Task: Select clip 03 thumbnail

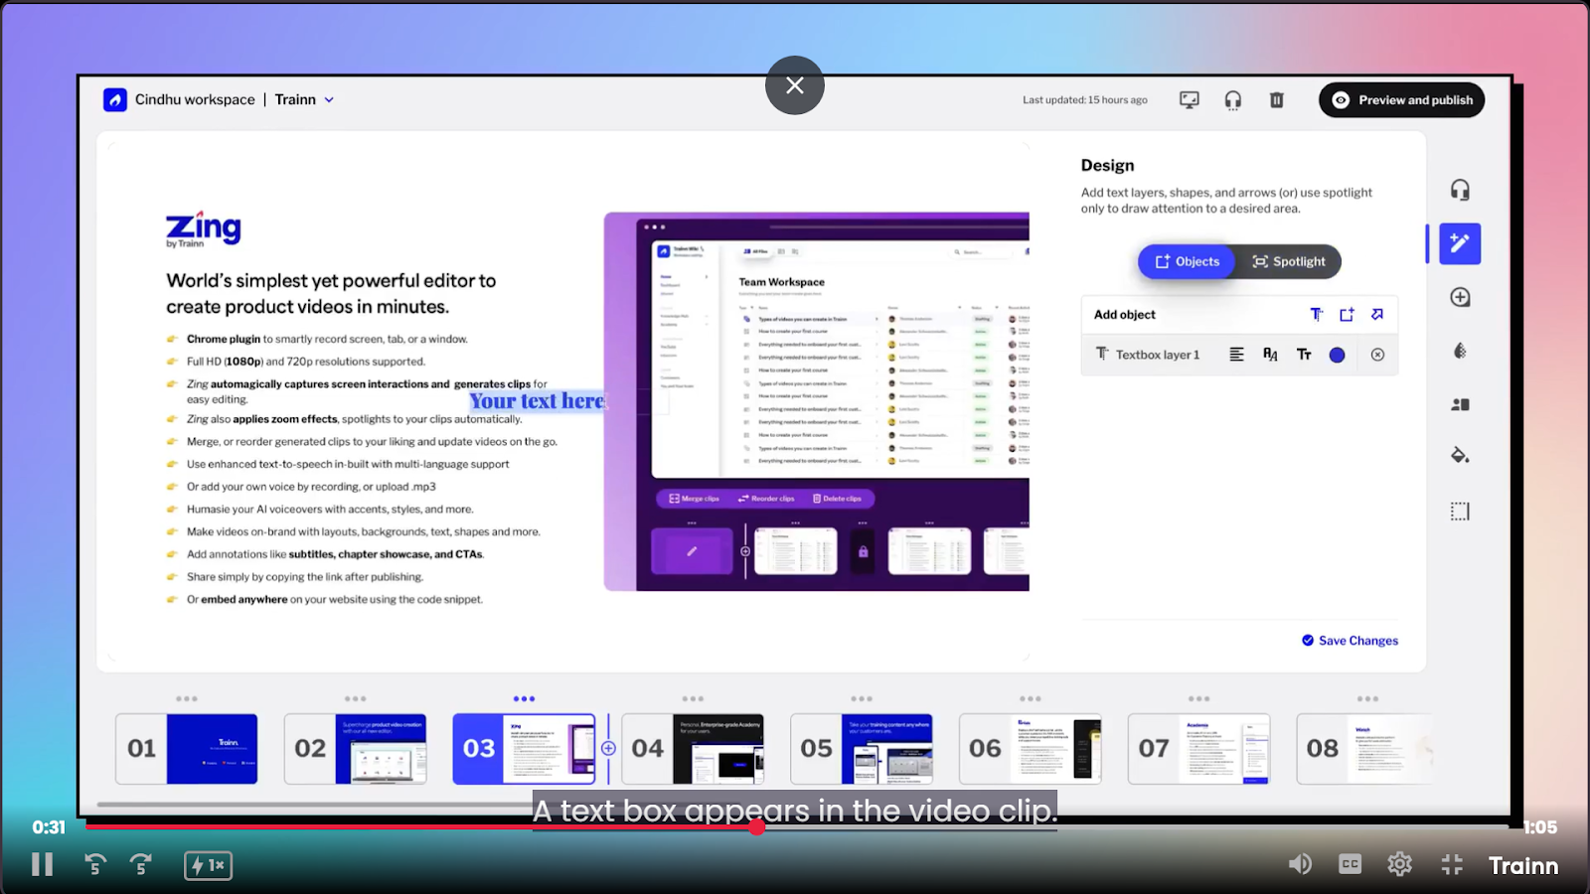Action: [524, 748]
